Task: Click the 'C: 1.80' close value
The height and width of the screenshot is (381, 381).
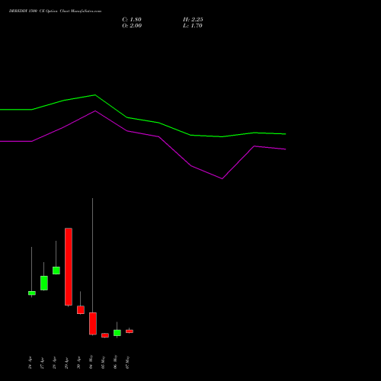Action: 132,20
